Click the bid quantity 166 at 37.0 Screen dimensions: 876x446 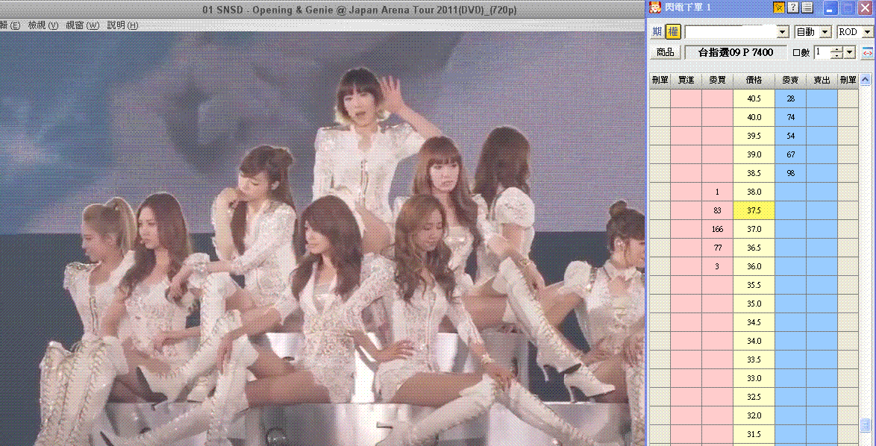click(x=717, y=229)
